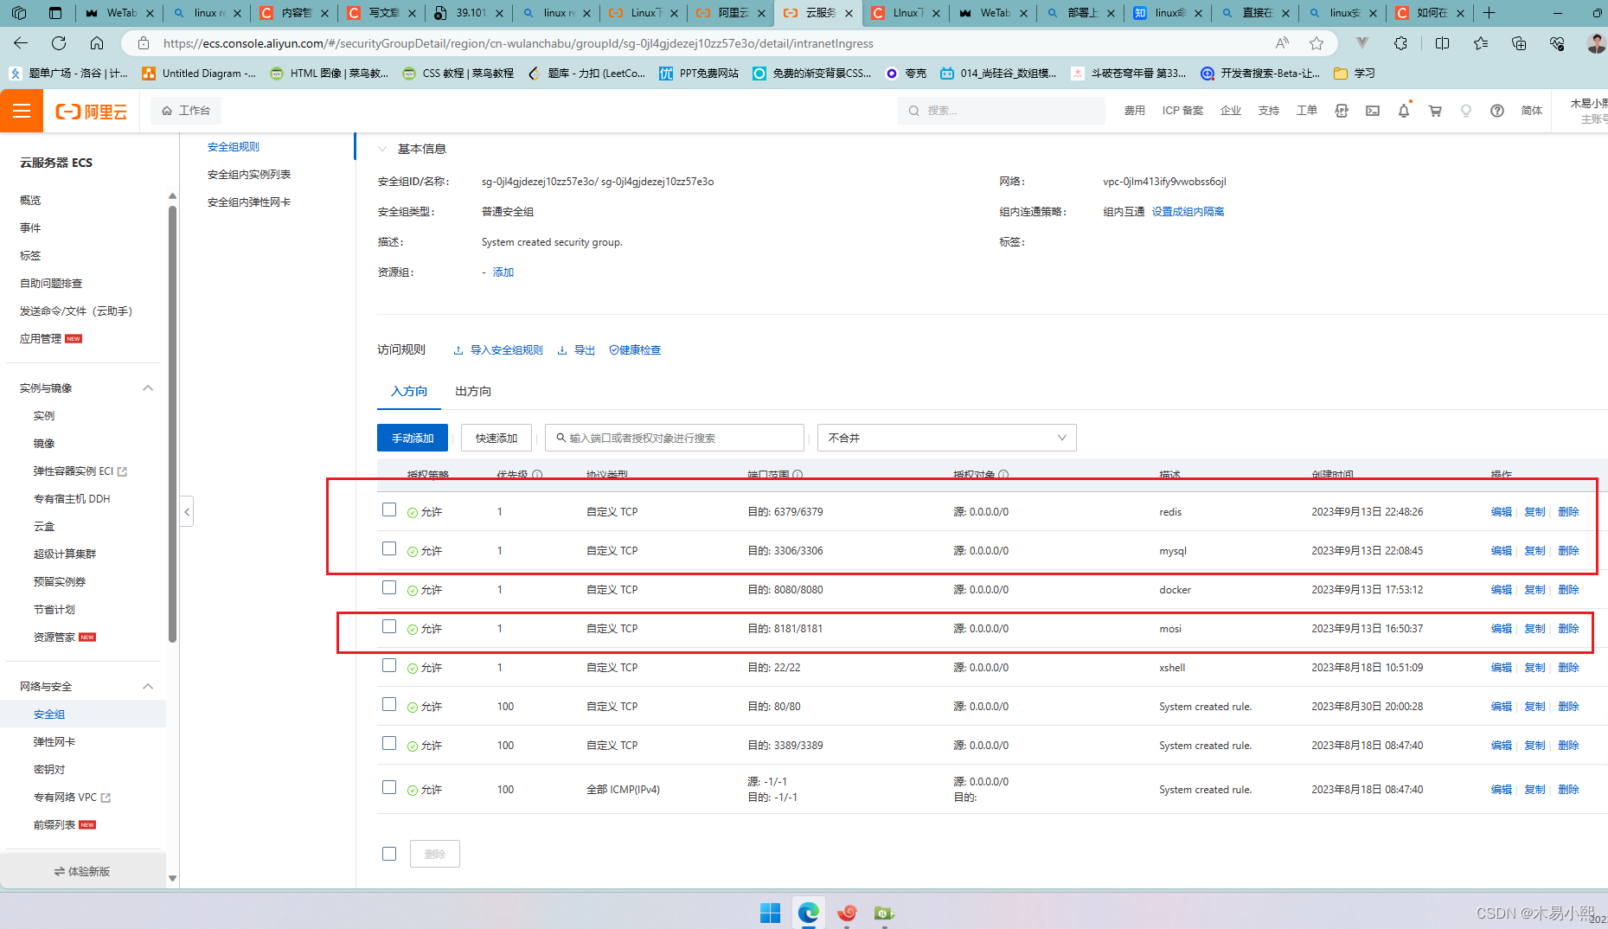This screenshot has width=1608, height=929.
Task: Click 设置成组内隔离 link
Action: pyautogui.click(x=1188, y=212)
